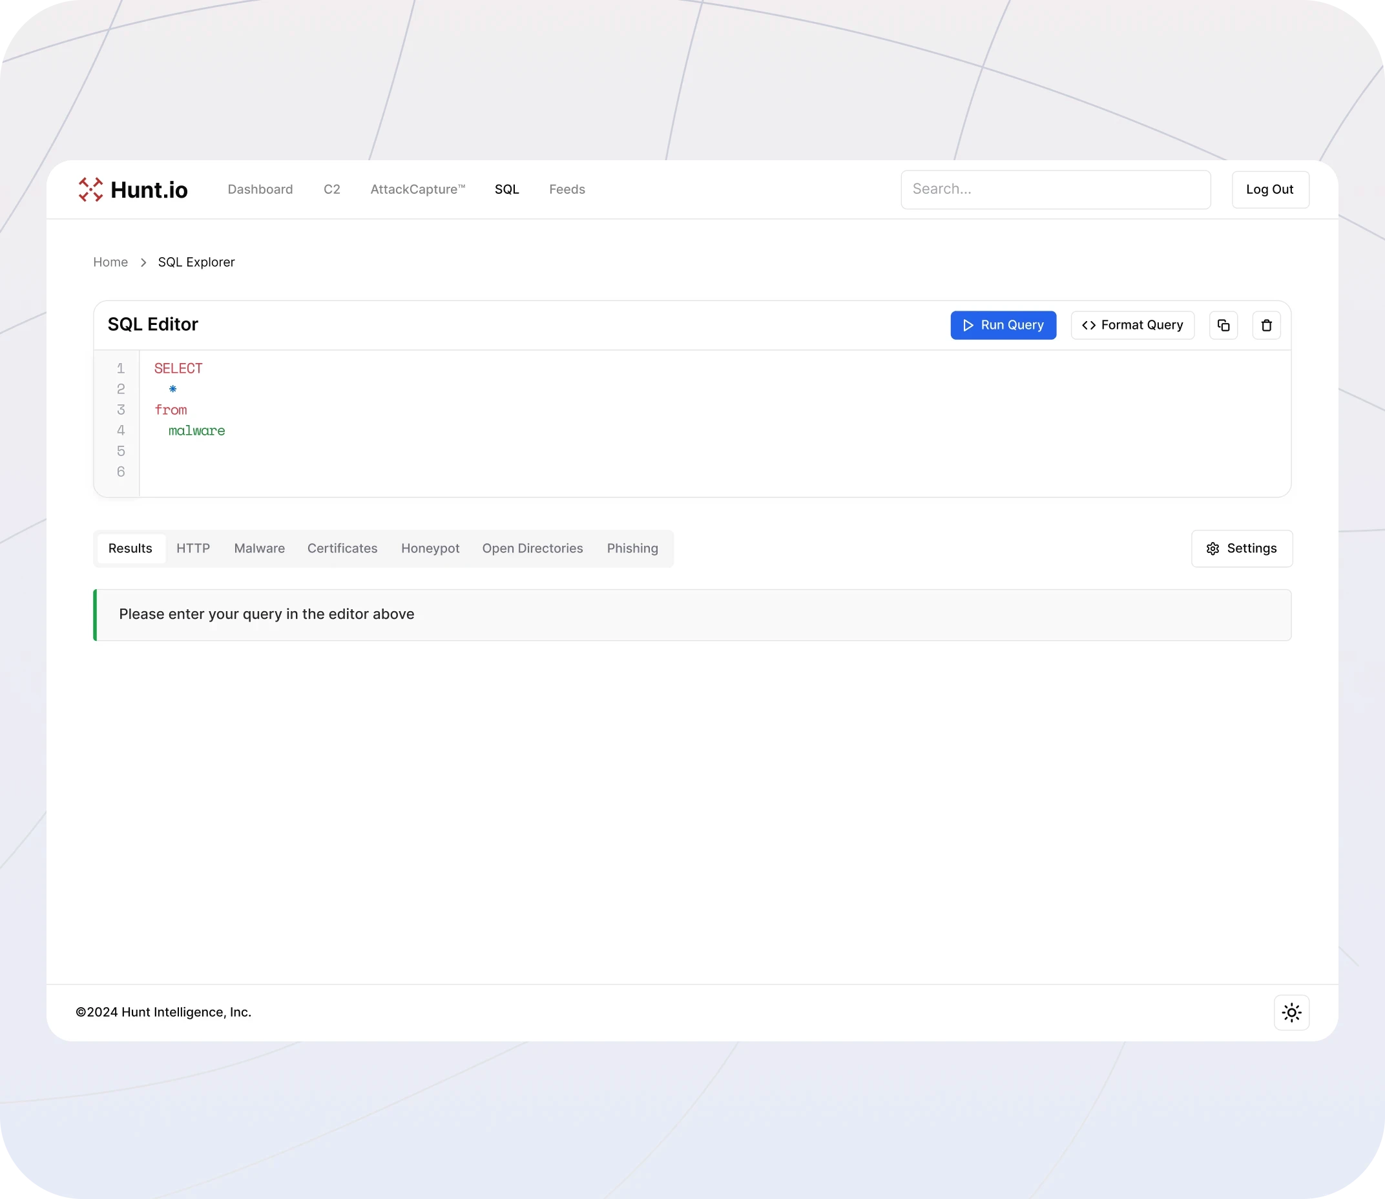This screenshot has height=1199, width=1385.
Task: Go to Home breadcrumb link
Action: [110, 262]
